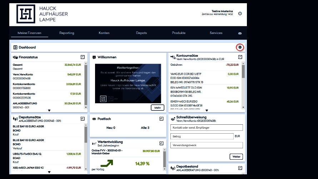This screenshot has height=179, width=318.
Task: Show more Finanzstatus entries with down arrow
Action: [49, 110]
